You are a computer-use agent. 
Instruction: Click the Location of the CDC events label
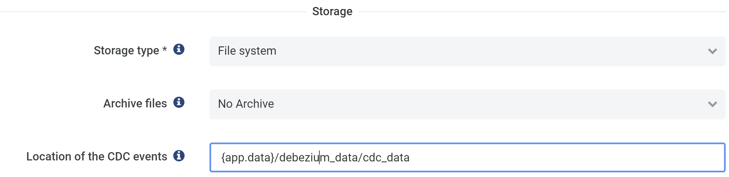pos(97,156)
